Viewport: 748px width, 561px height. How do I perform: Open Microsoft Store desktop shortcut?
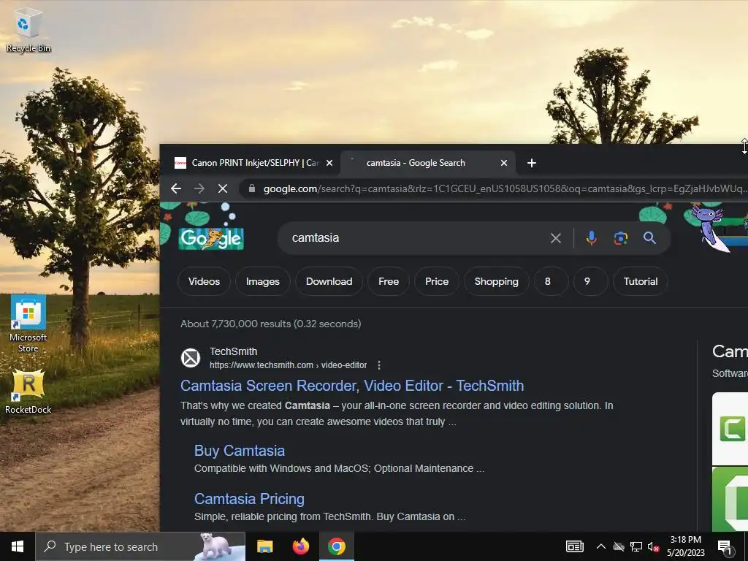point(28,324)
